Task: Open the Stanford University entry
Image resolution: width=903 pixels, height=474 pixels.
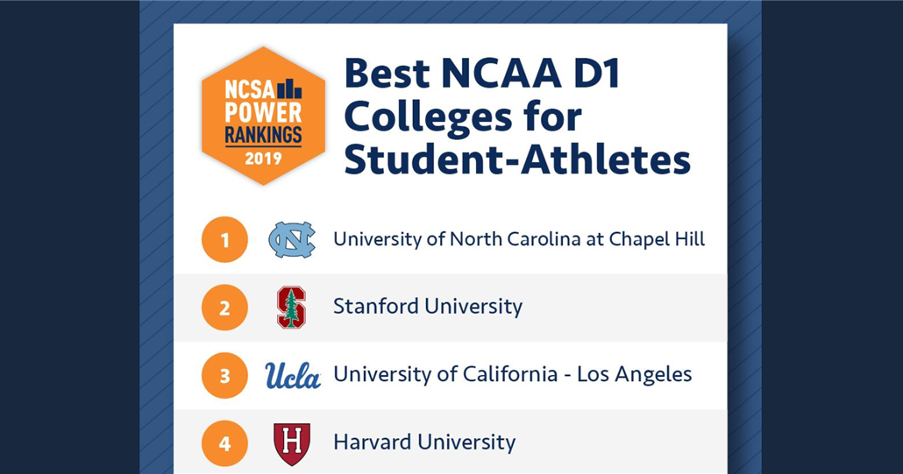Action: (x=428, y=307)
